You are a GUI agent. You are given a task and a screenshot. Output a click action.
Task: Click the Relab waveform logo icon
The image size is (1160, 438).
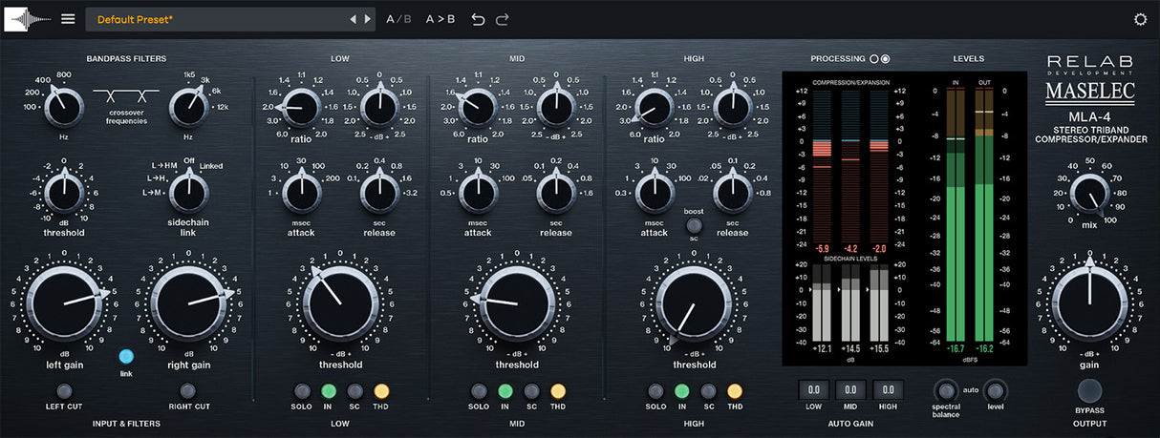(x=28, y=18)
